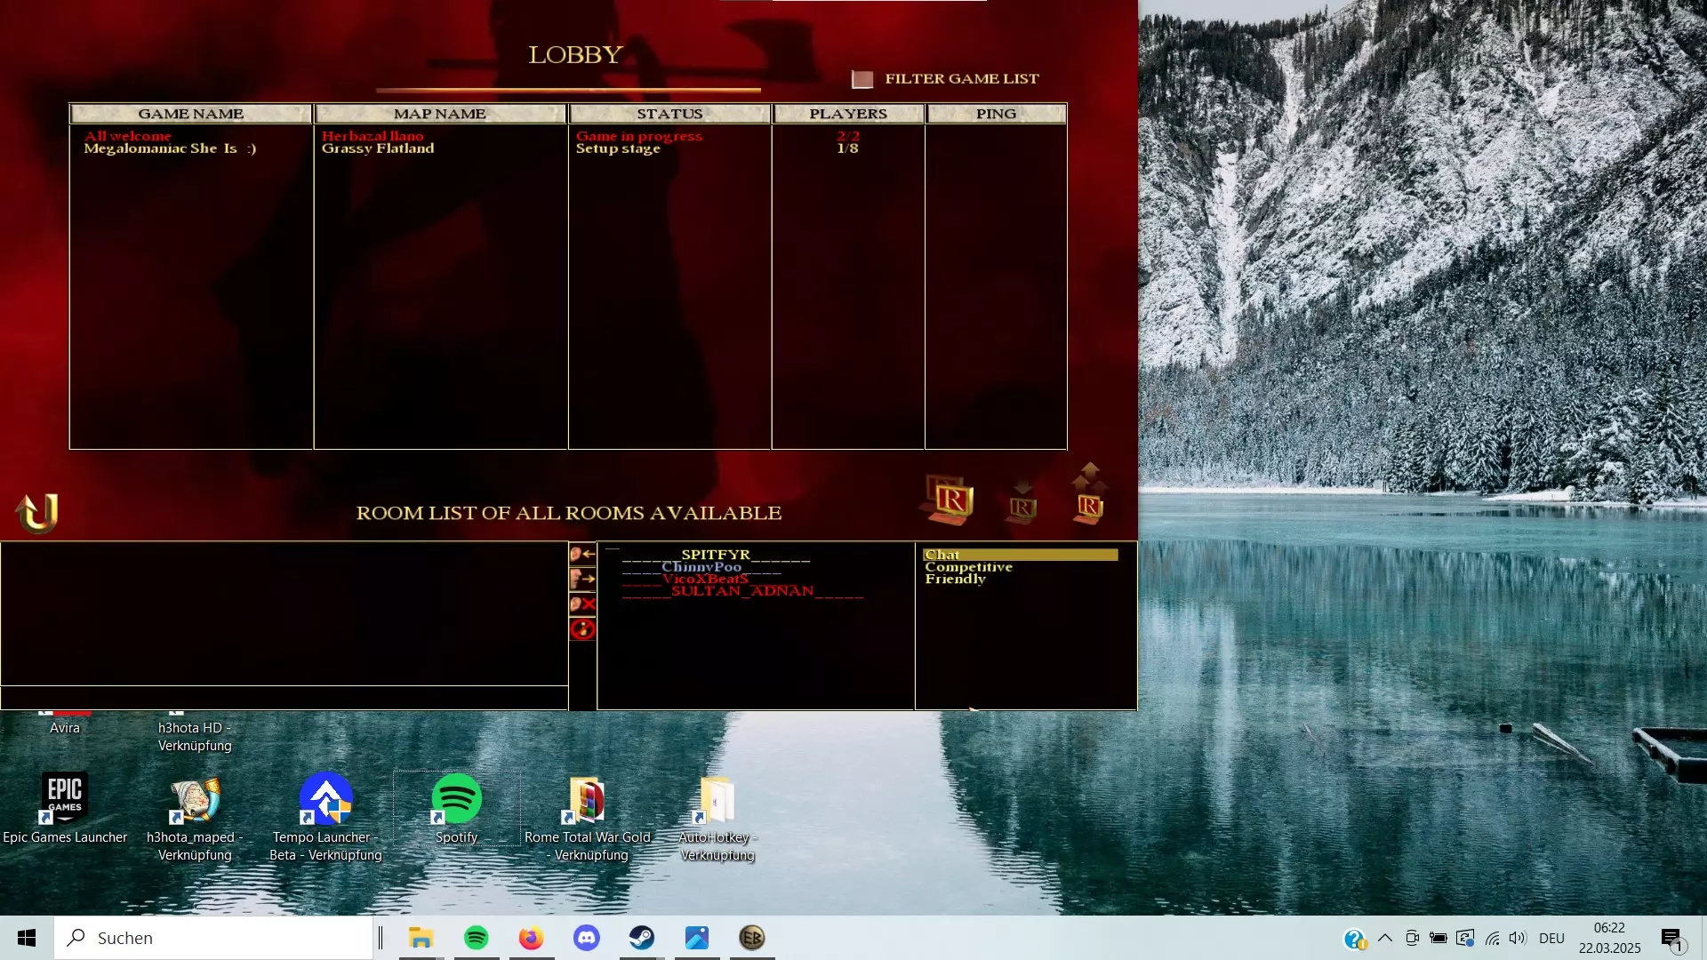Toggle the Filter Game List checkbox

coord(862,79)
